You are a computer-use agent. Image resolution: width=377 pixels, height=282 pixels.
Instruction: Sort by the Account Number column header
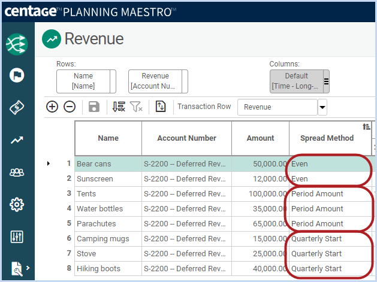point(186,138)
